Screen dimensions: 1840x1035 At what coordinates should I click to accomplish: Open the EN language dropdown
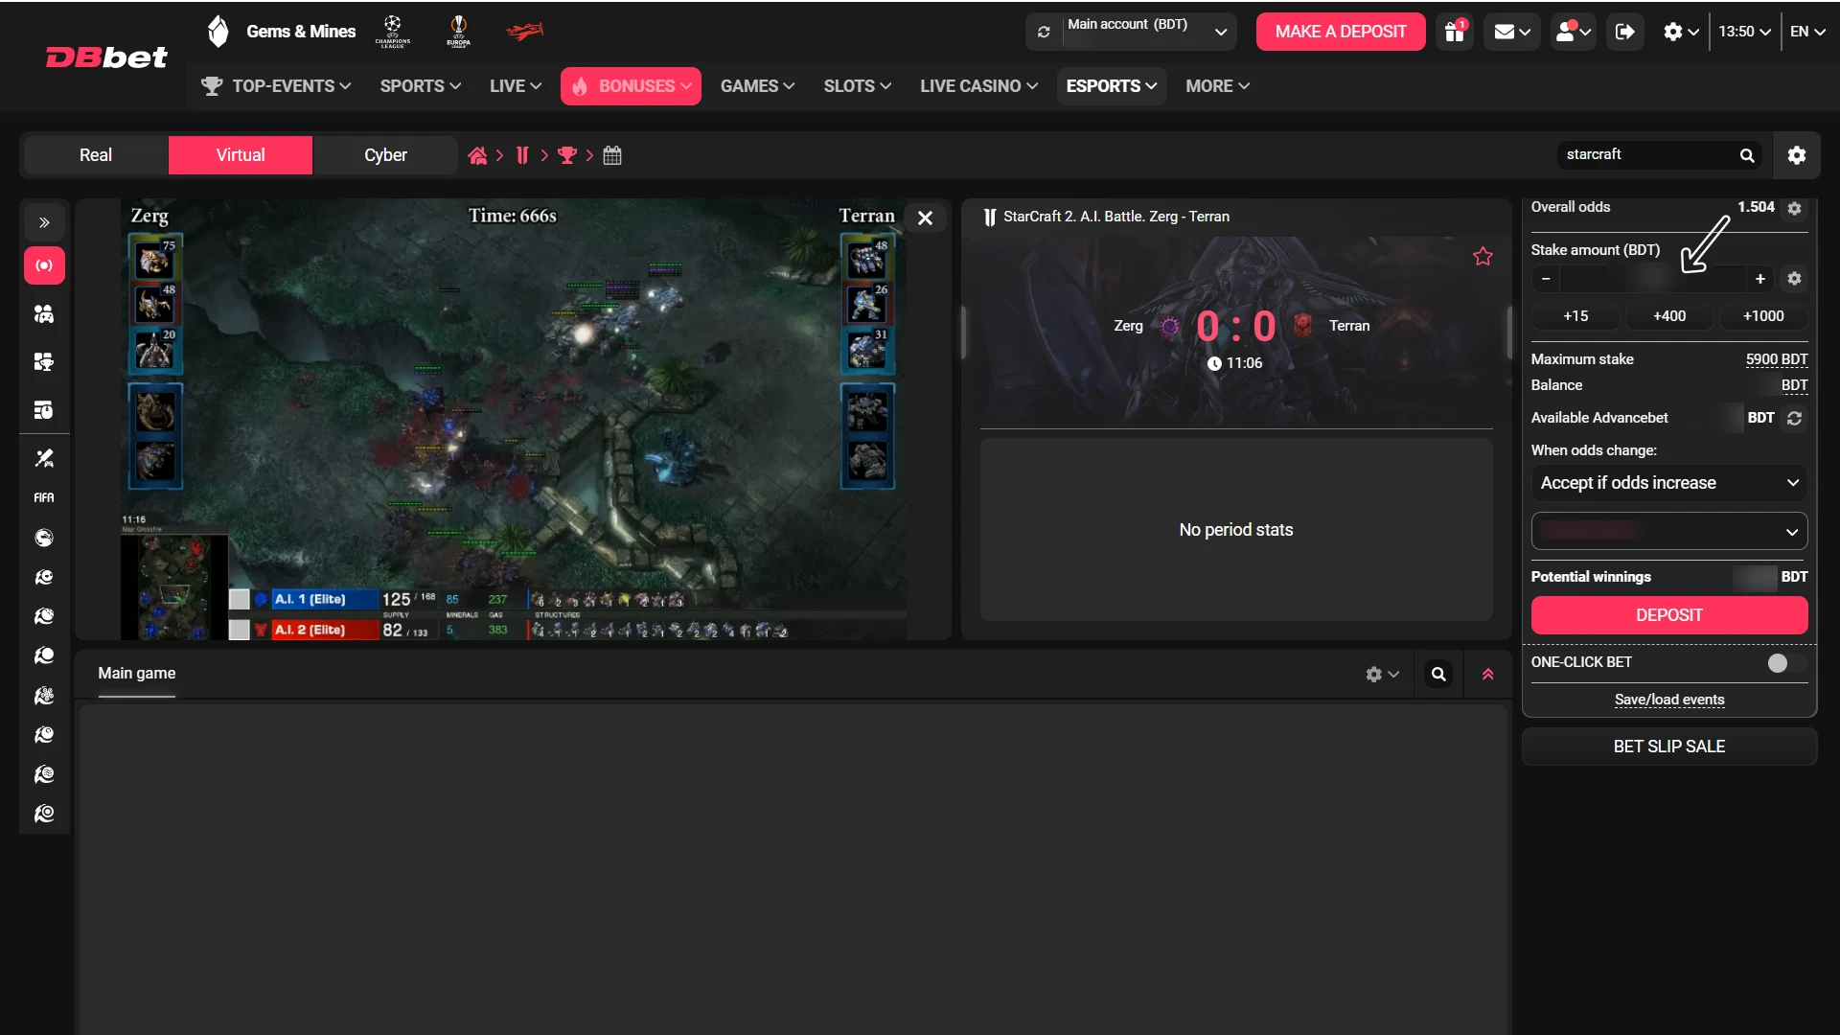pos(1807,32)
